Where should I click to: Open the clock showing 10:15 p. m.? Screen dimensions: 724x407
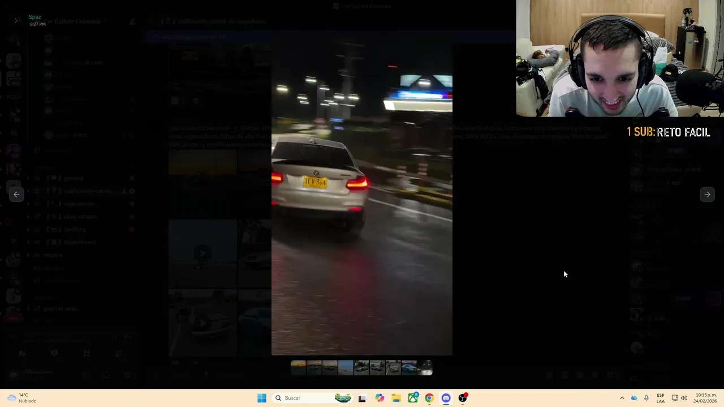(706, 398)
